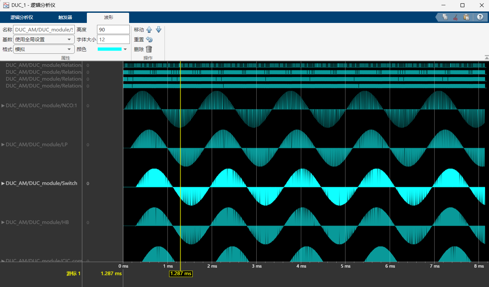The width and height of the screenshot is (489, 287).
Task: Select the DUC_module/Switch signal row
Action: [x=42, y=183]
